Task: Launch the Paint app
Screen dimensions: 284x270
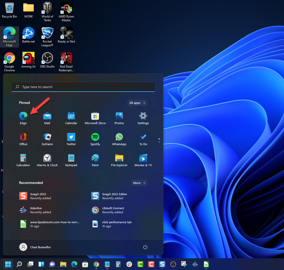Action: [95, 160]
